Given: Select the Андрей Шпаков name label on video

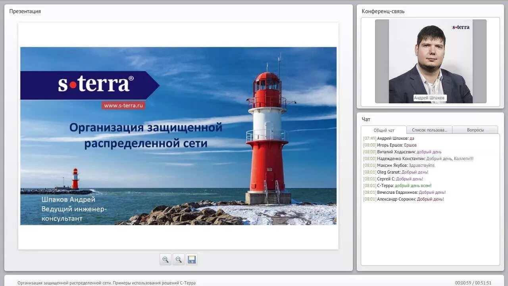Looking at the screenshot, I should pyautogui.click(x=429, y=98).
